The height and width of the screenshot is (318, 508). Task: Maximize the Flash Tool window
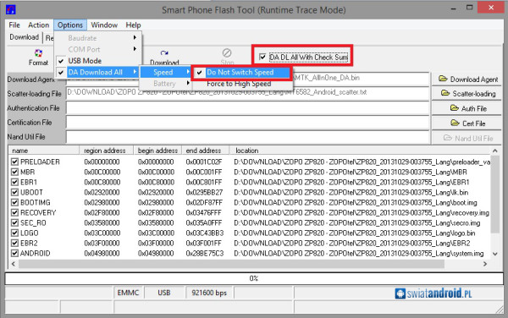pos(469,8)
